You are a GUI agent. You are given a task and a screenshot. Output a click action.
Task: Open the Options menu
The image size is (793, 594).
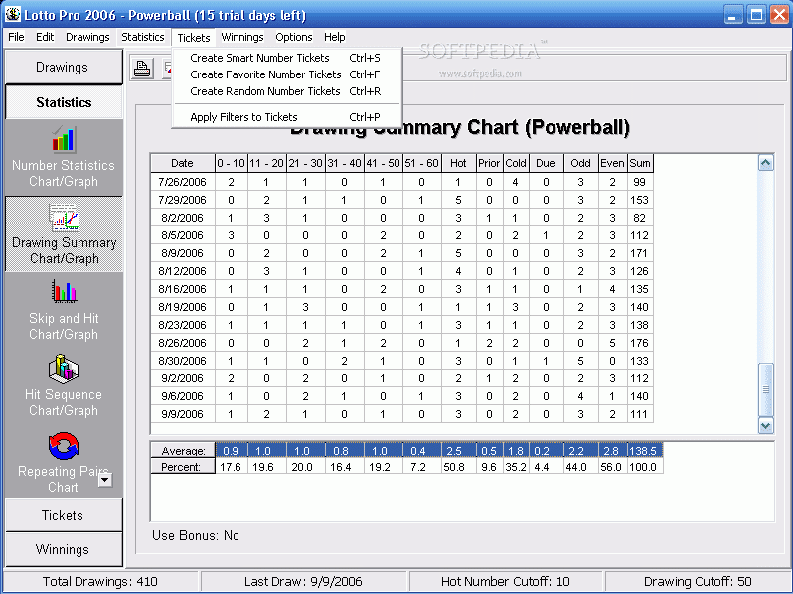(x=294, y=37)
